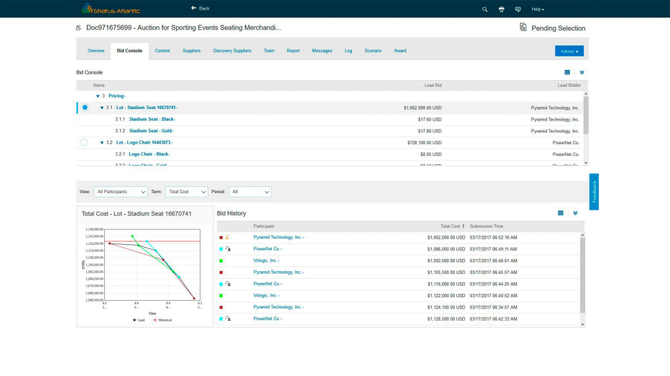The image size is (670, 376).
Task: Click Bid Console scroll down arrow
Action: click(x=586, y=163)
